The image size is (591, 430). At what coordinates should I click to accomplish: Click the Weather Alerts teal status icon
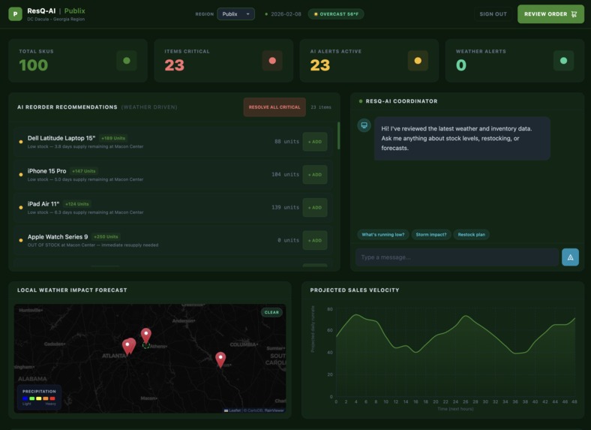click(563, 61)
